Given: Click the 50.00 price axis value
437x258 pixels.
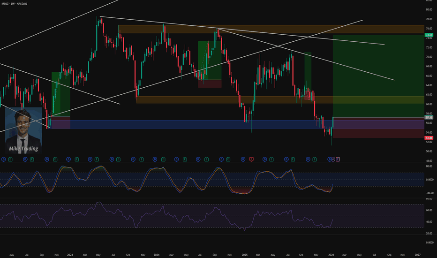Looking at the screenshot, I should click(429, 152).
